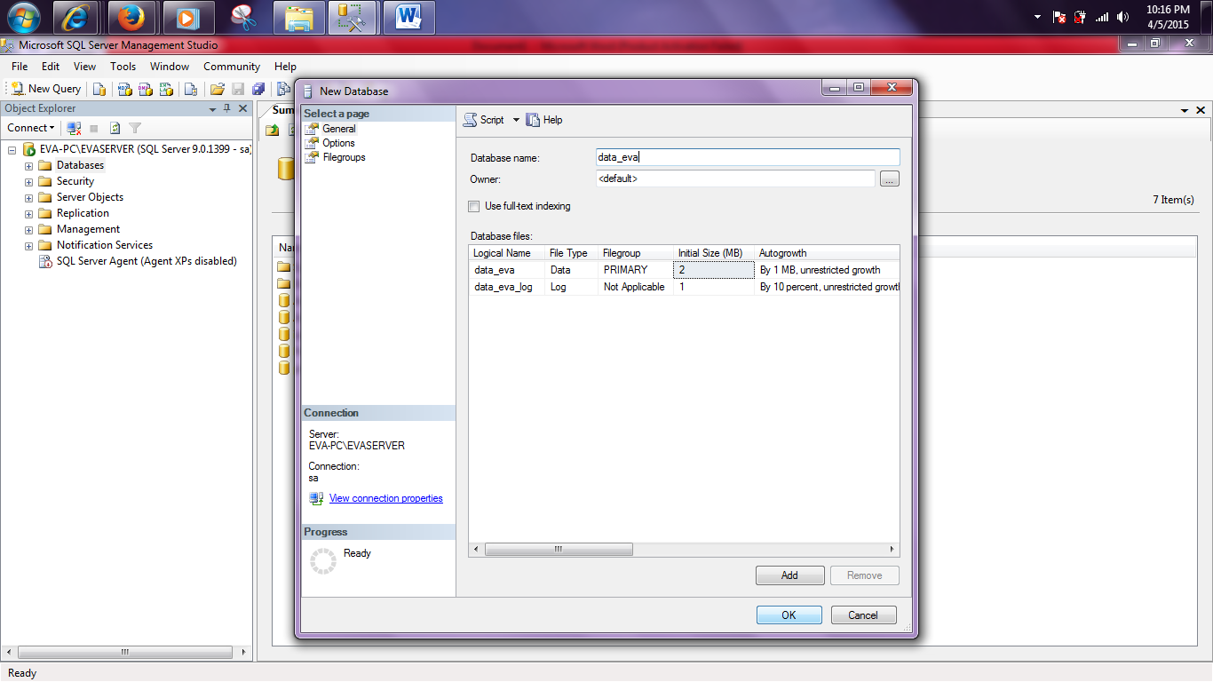Select the data_eva_log logical name cell
Viewport: 1213px width, 682px height.
pos(506,287)
